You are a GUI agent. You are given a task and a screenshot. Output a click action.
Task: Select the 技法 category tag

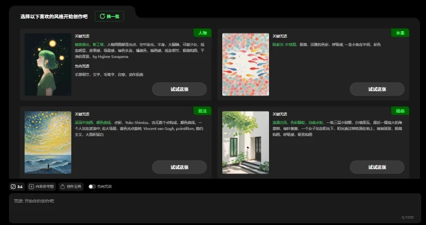pyautogui.click(x=203, y=111)
